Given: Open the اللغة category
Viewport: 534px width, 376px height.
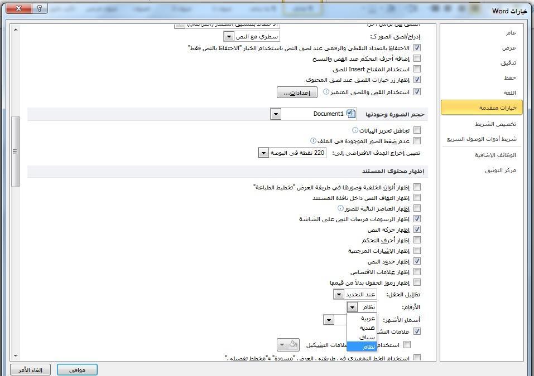Looking at the screenshot, I should 482,92.
